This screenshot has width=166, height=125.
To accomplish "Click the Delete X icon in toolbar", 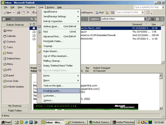I will pyautogui.click(x=28, y=12).
